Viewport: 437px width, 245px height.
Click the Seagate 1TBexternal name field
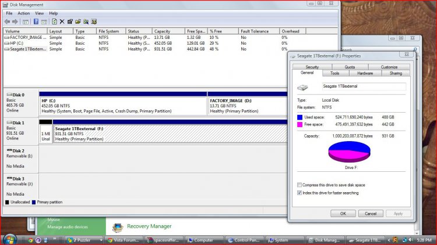pyautogui.click(x=364, y=87)
